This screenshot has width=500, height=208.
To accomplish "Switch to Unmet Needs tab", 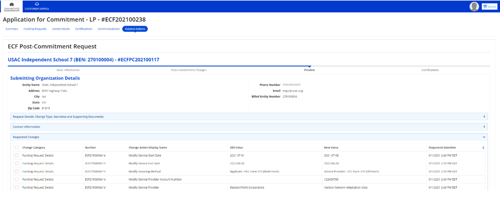I will [61, 29].
